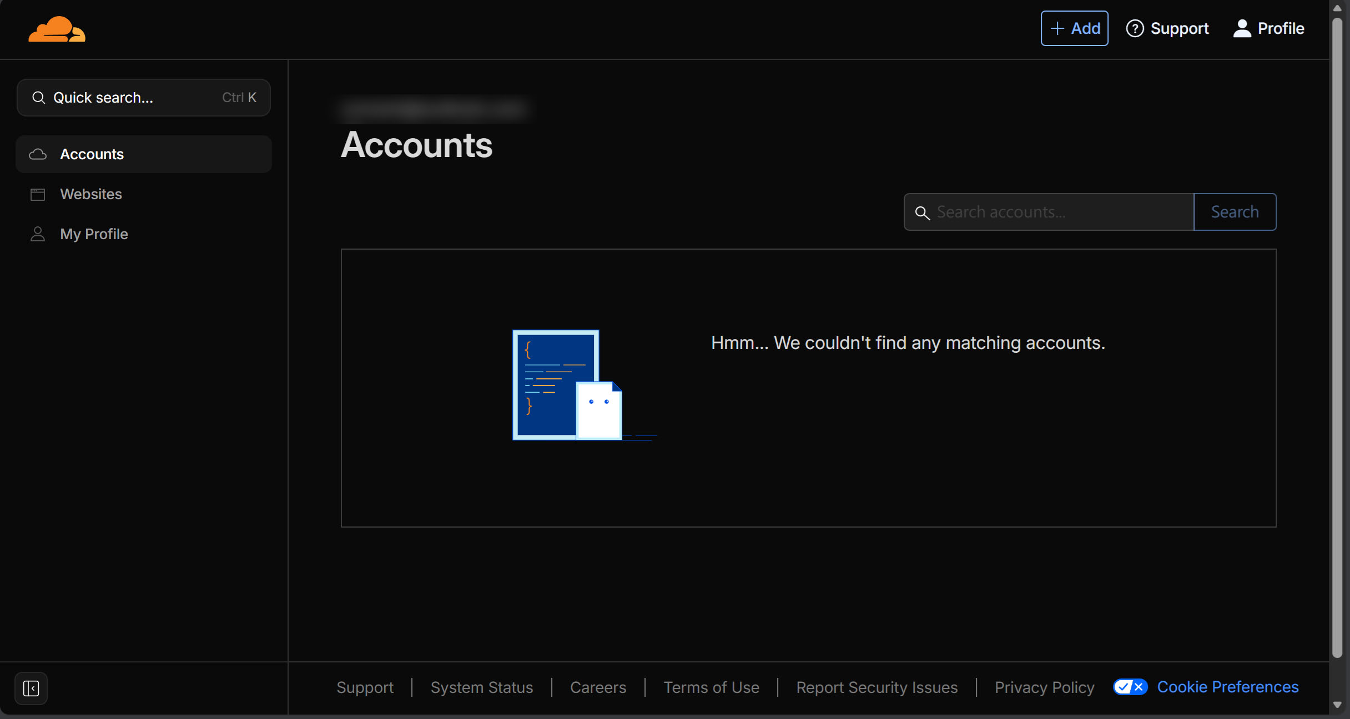Open Accounts from the sidebar
Screen dimensions: 1350x719
[x=92, y=154]
